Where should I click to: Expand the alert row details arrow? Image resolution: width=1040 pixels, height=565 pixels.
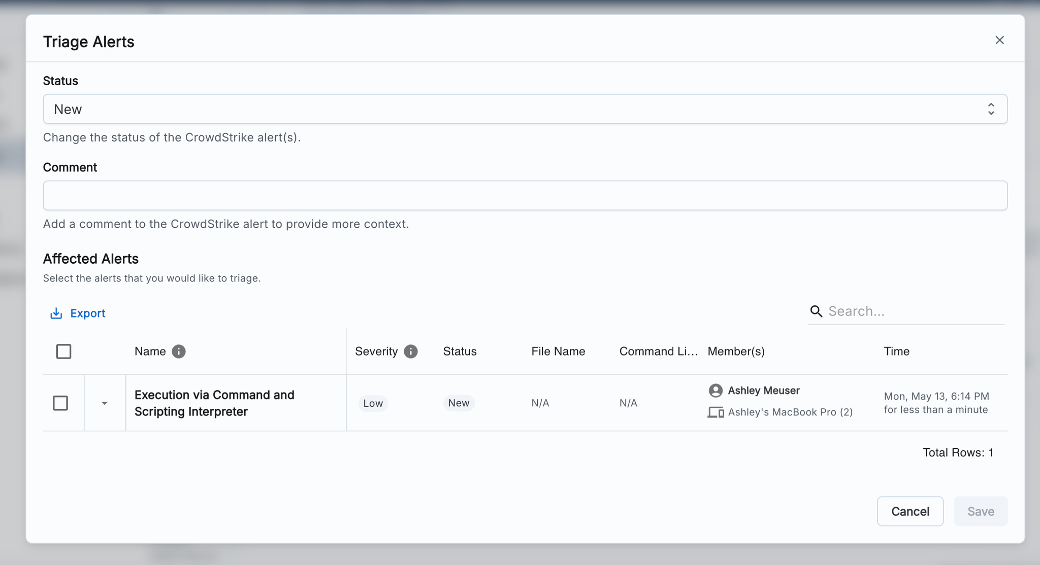[105, 403]
